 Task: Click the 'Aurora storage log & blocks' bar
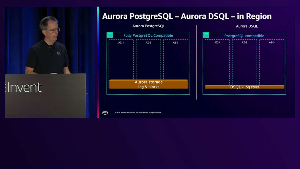(x=148, y=84)
